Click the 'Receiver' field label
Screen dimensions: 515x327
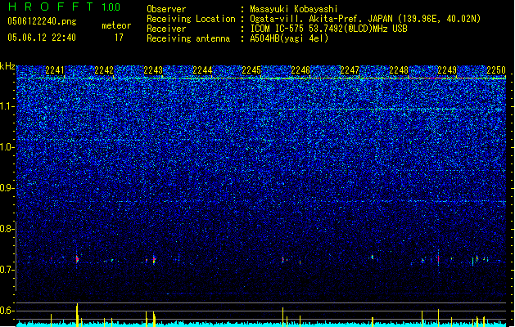[x=166, y=29]
